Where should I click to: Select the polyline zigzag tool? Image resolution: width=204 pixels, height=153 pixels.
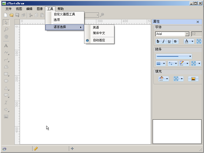tap(6, 53)
